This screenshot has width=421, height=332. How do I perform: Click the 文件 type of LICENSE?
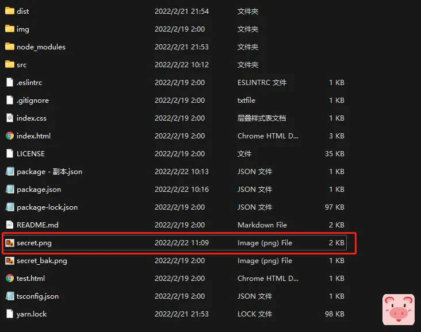tap(244, 154)
